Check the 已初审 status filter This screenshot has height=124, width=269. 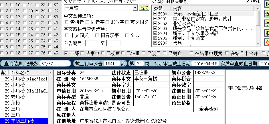coord(103,53)
